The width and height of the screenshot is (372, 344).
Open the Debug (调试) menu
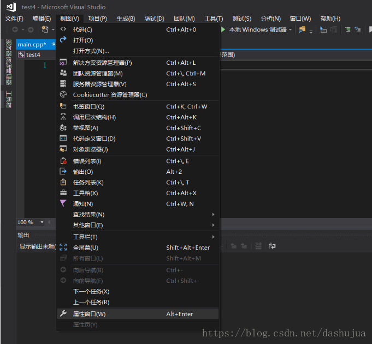coord(155,19)
